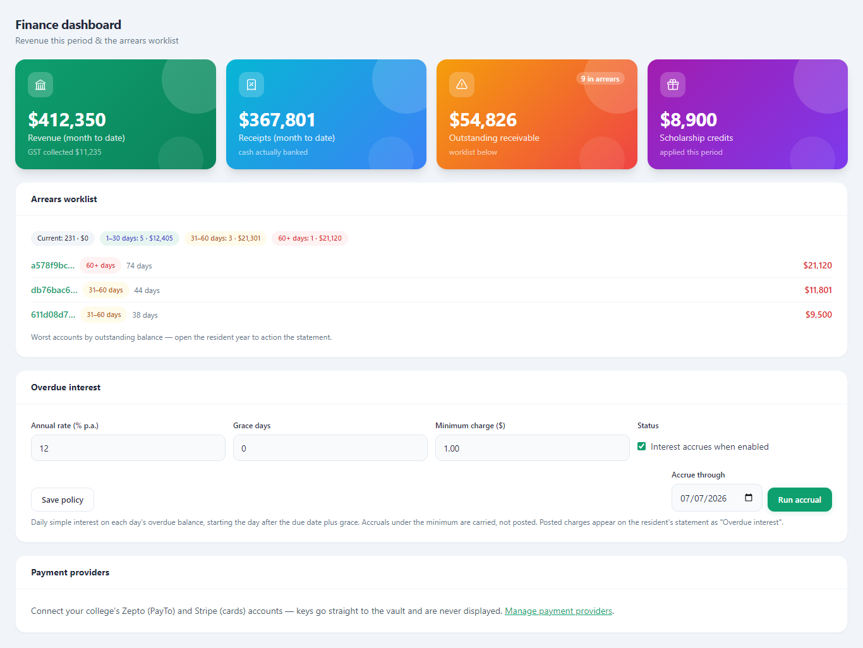Click the gift icon on Scholarship card

673,85
